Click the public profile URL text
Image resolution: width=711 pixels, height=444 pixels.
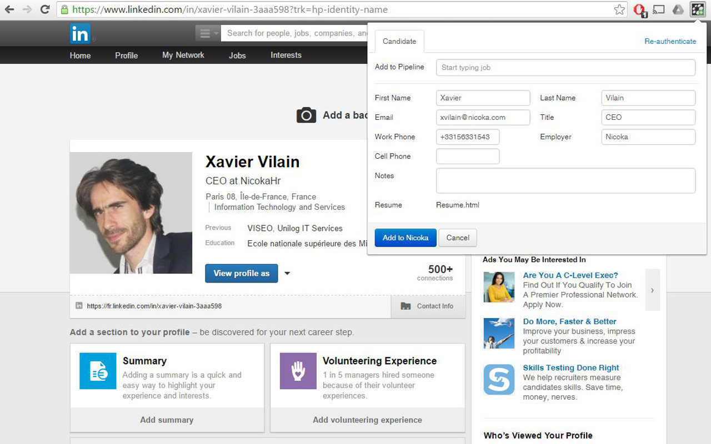(x=154, y=306)
